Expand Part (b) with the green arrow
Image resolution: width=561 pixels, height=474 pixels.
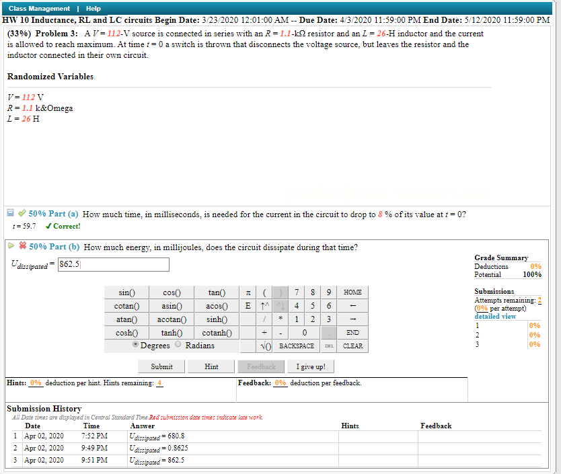(9, 247)
